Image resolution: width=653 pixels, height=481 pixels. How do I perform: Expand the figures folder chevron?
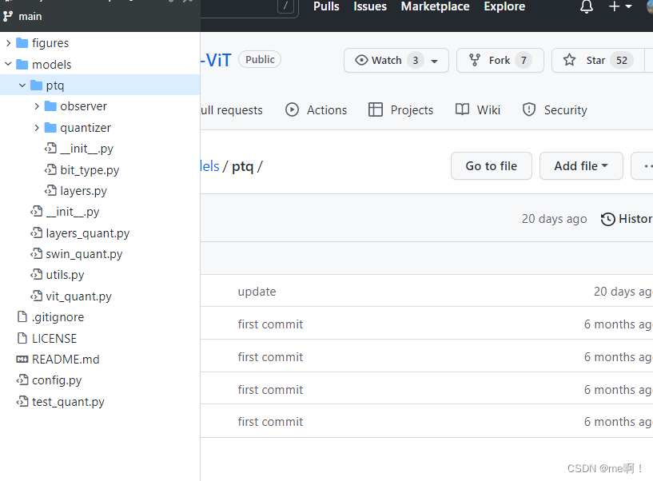[8, 43]
